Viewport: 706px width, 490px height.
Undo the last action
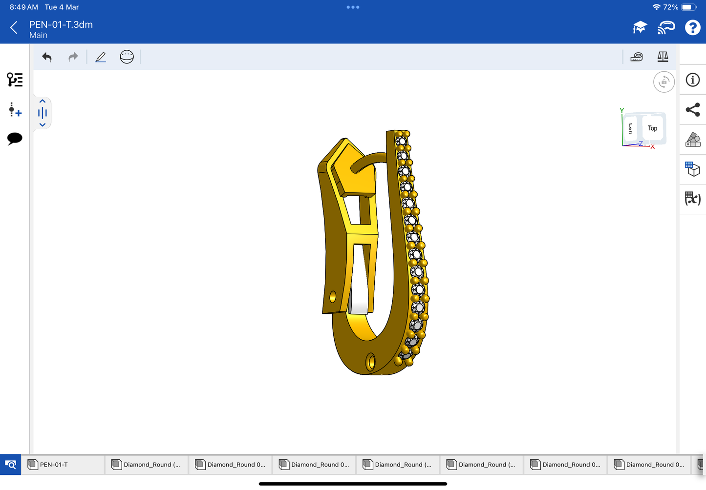pos(47,57)
